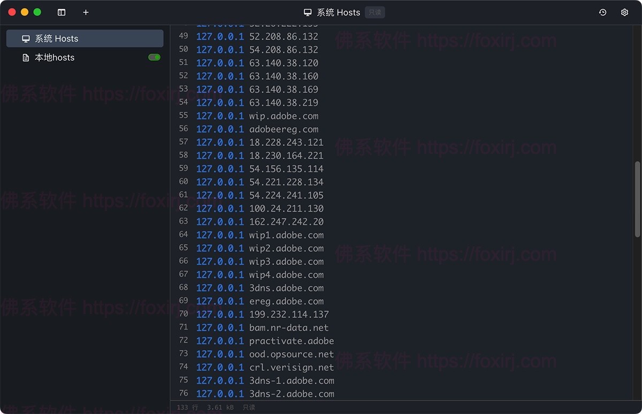This screenshot has width=642, height=414.
Task: Open settings via the gear icon
Action: pyautogui.click(x=624, y=12)
